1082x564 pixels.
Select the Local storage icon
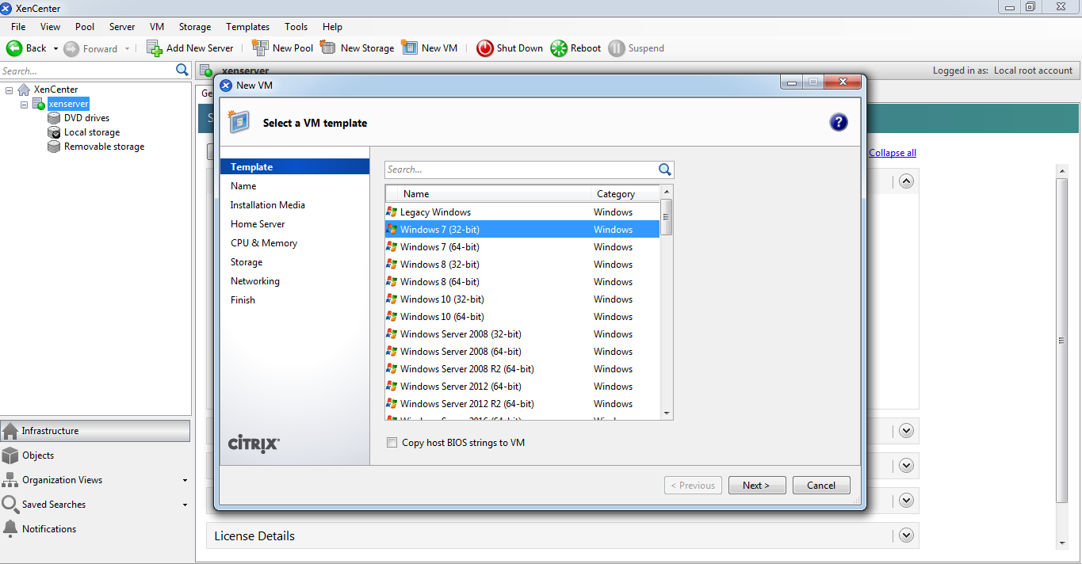coord(54,132)
